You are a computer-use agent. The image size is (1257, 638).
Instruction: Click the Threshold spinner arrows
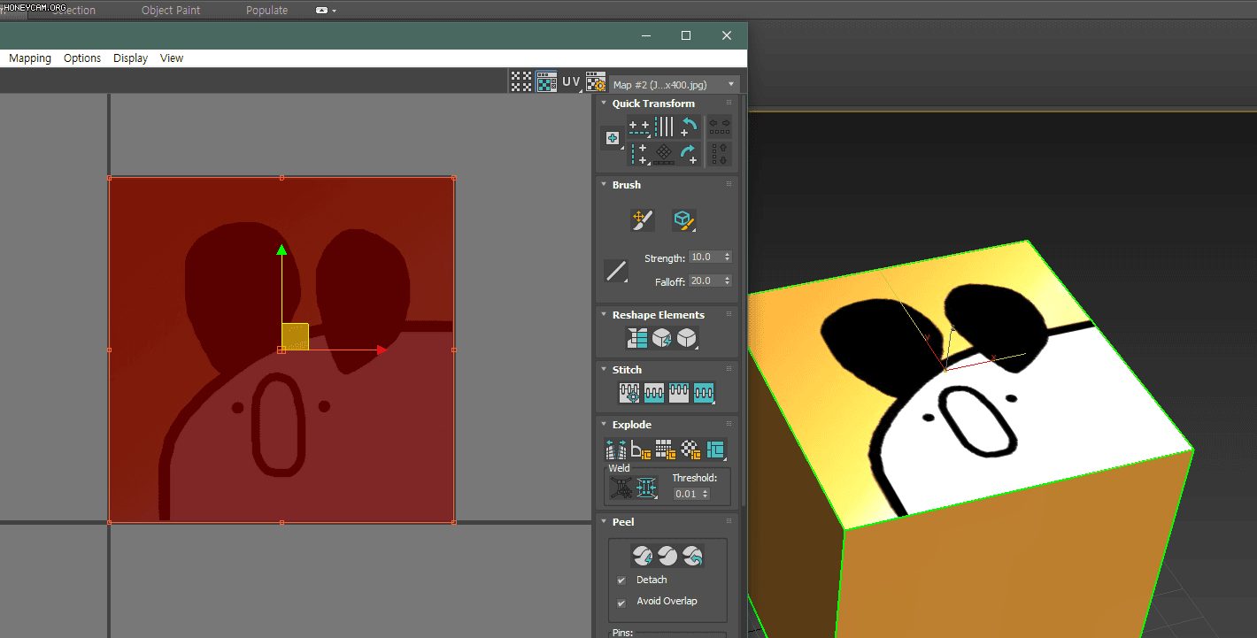pyautogui.click(x=706, y=494)
